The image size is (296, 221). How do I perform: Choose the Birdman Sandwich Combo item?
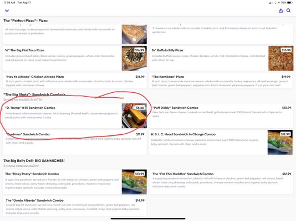[75, 142]
